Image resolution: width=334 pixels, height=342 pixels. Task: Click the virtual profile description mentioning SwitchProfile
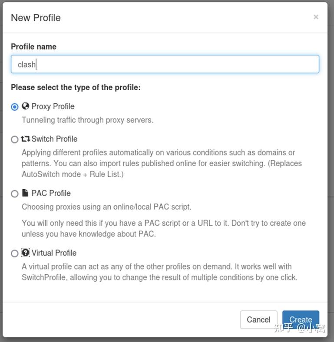click(159, 272)
